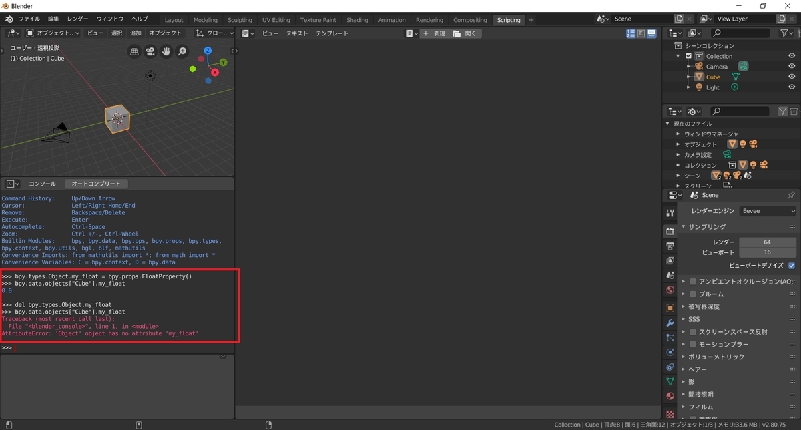The width and height of the screenshot is (801, 430).
Task: Open the Tool properties tab icon
Action: [670, 213]
